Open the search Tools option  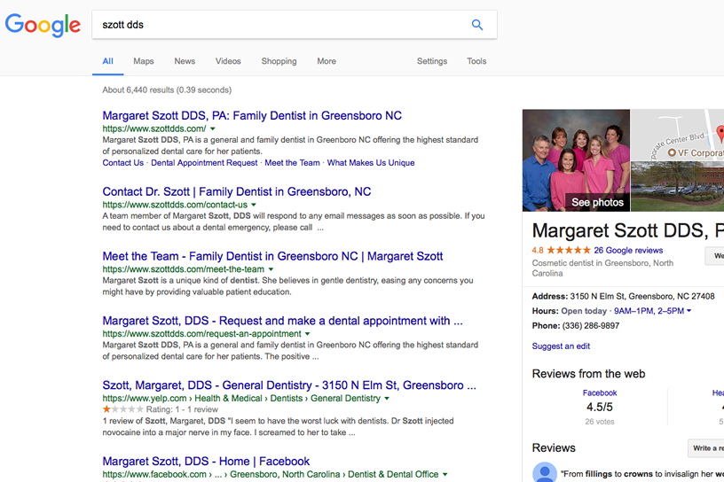click(x=476, y=61)
